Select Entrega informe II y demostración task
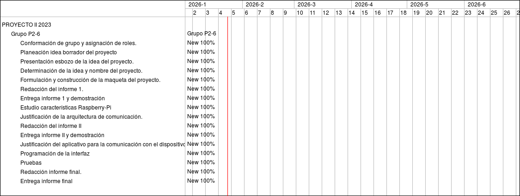520x196 pixels. click(x=62, y=135)
